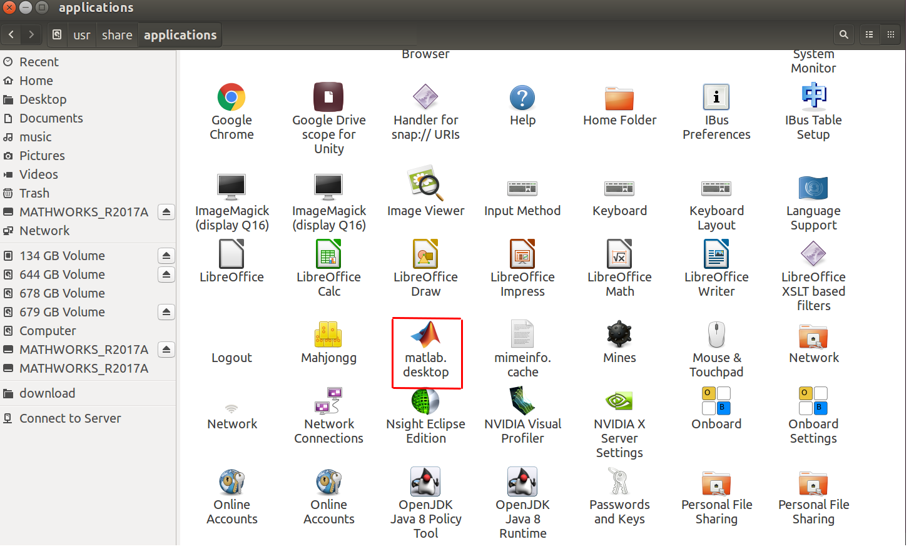Navigate to the usr breadcrumb
909x549 pixels.
[81, 35]
